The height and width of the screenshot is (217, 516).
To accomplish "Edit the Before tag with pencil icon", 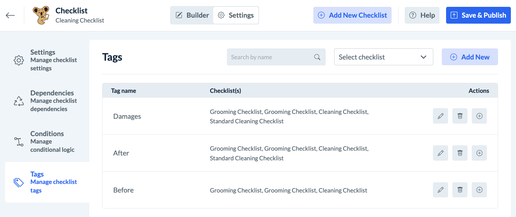I will 440,190.
